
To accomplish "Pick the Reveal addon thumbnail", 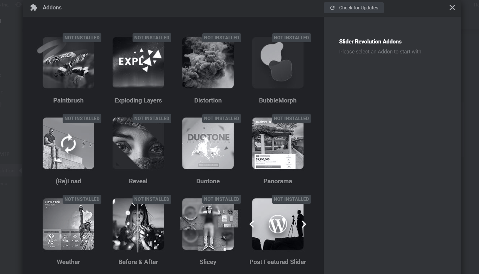I will pos(138,143).
